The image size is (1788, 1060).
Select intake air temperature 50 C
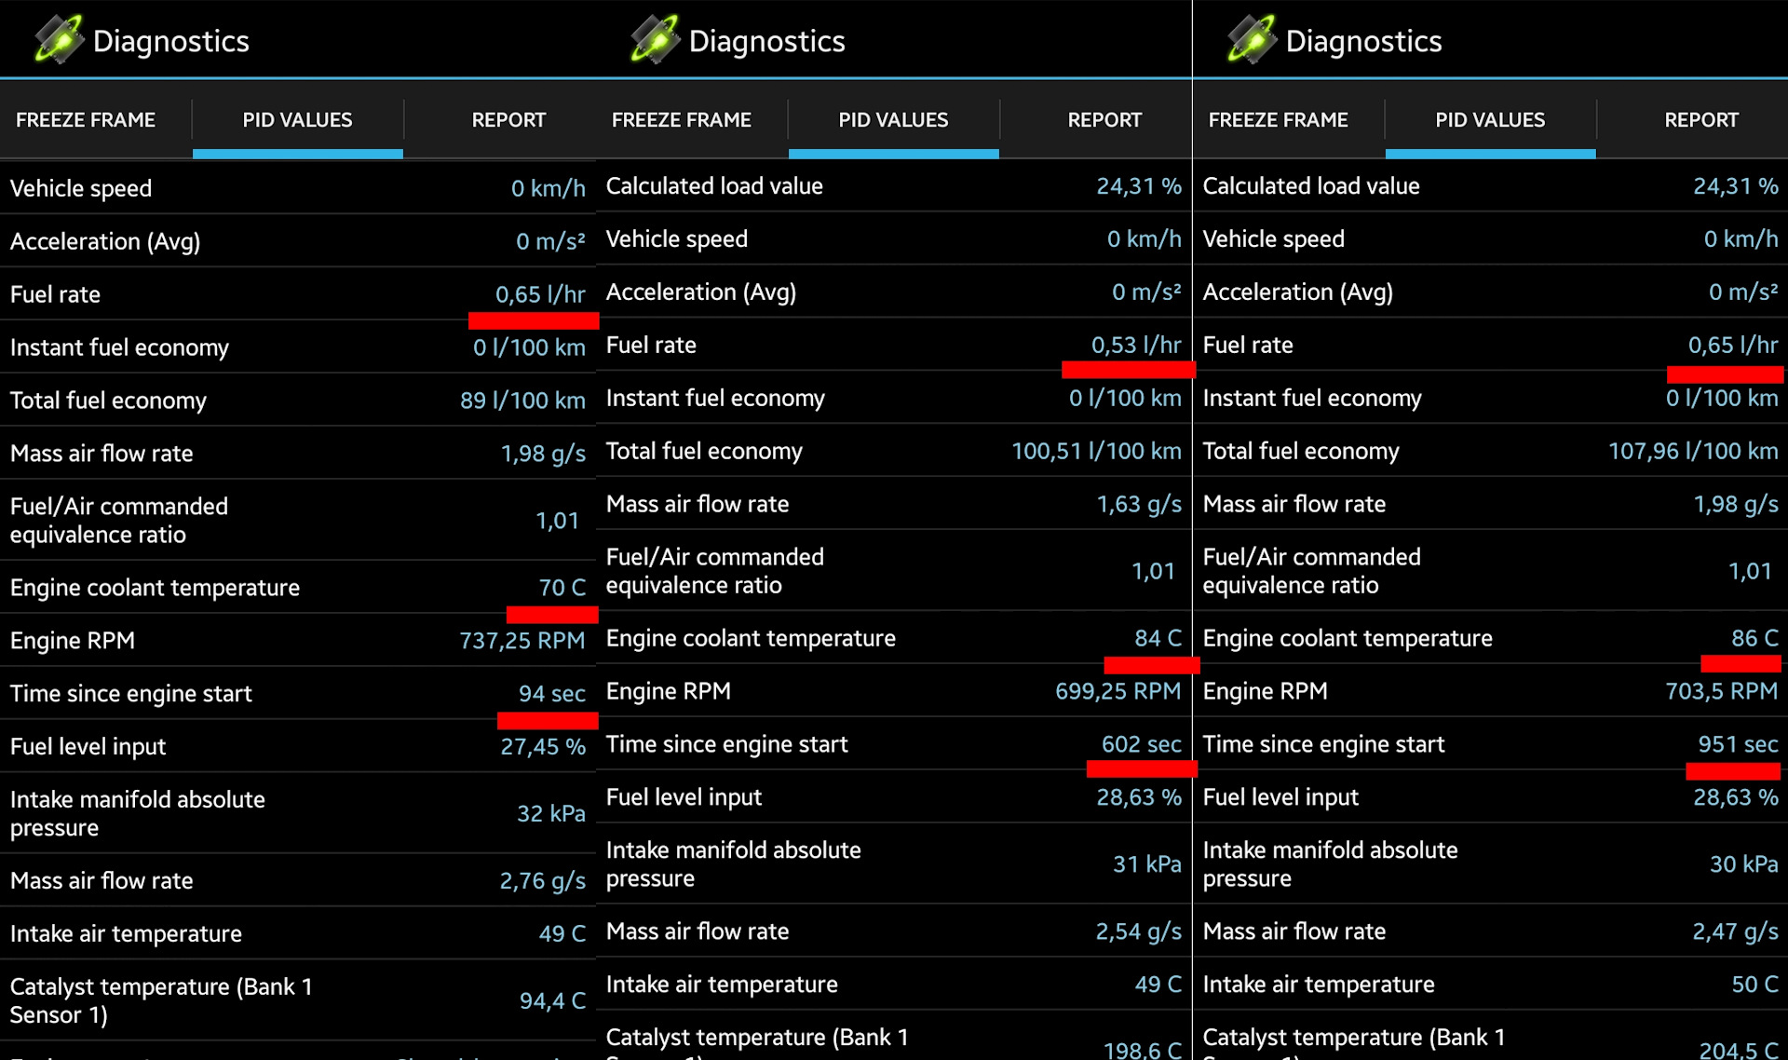point(1755,985)
